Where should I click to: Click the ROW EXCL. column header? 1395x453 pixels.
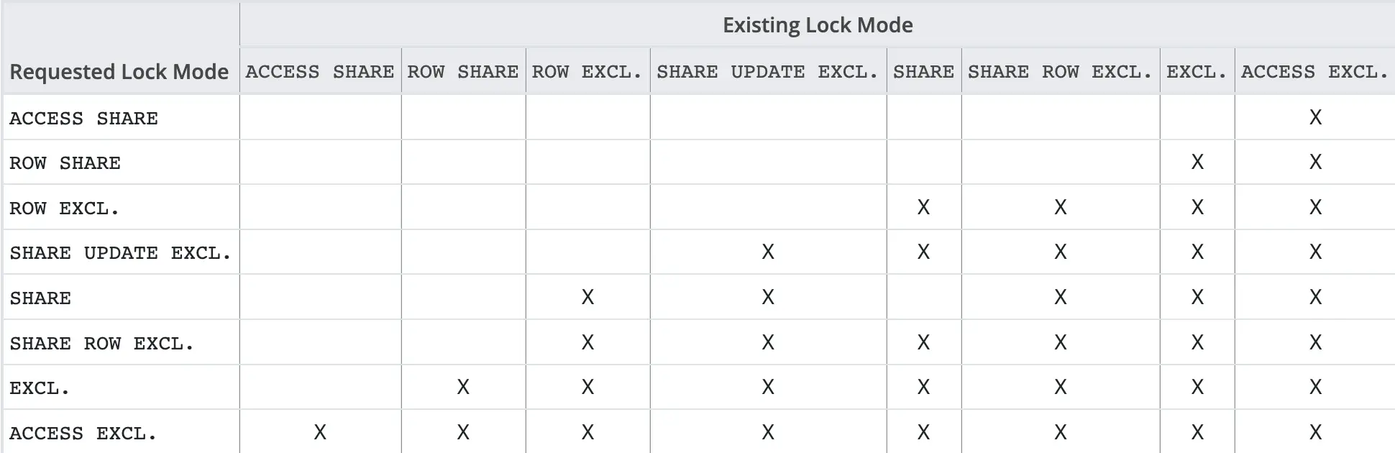coord(587,72)
